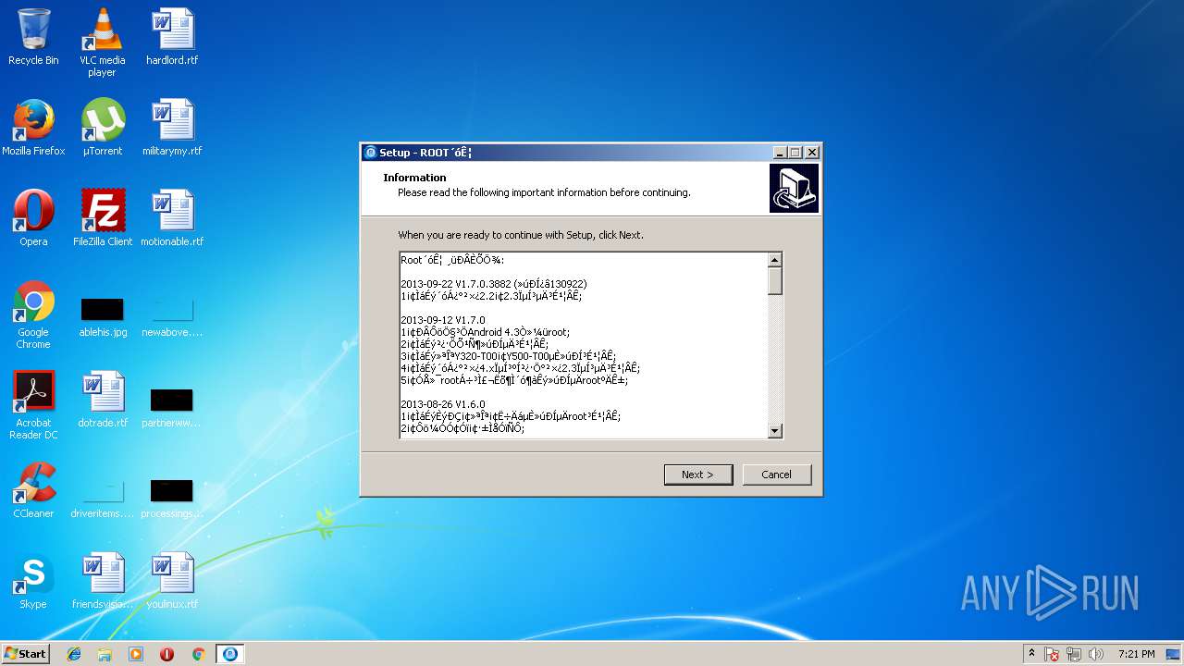Close the Setup window
The image size is (1184, 666).
point(812,153)
